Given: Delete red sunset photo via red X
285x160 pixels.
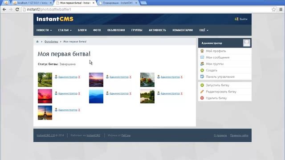Looking at the screenshot, I should (x=79, y=93).
